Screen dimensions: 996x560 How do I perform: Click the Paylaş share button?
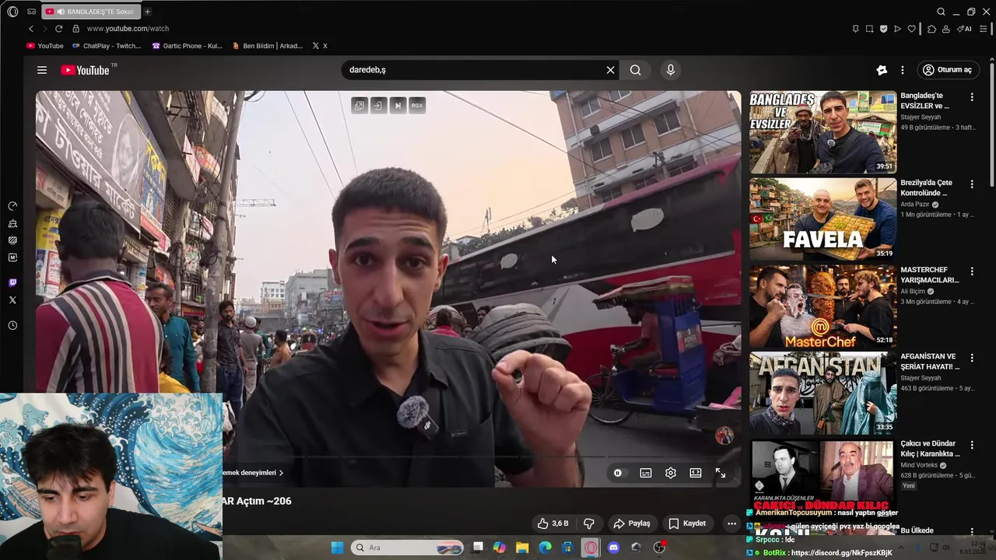[631, 523]
